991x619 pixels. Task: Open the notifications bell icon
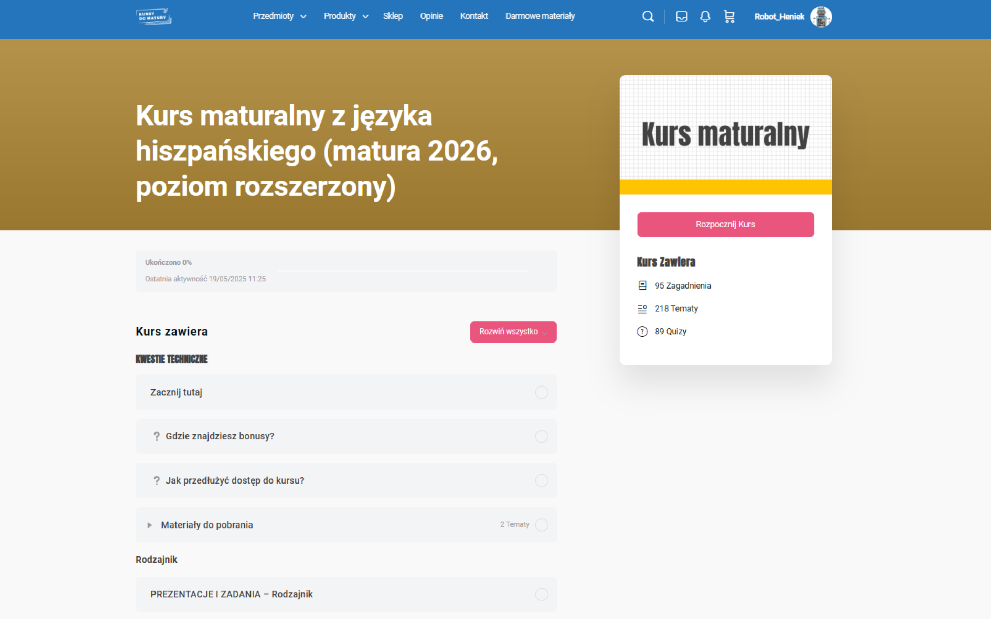(705, 17)
